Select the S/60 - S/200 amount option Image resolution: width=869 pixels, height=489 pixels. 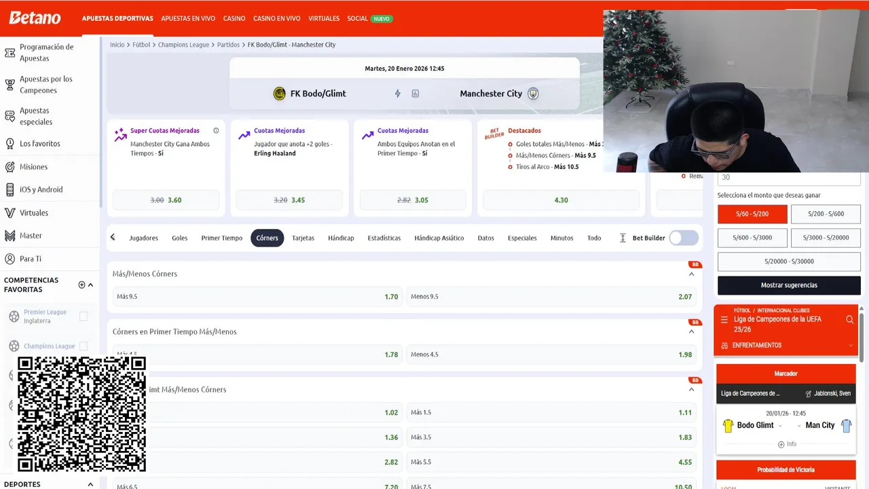pyautogui.click(x=752, y=214)
